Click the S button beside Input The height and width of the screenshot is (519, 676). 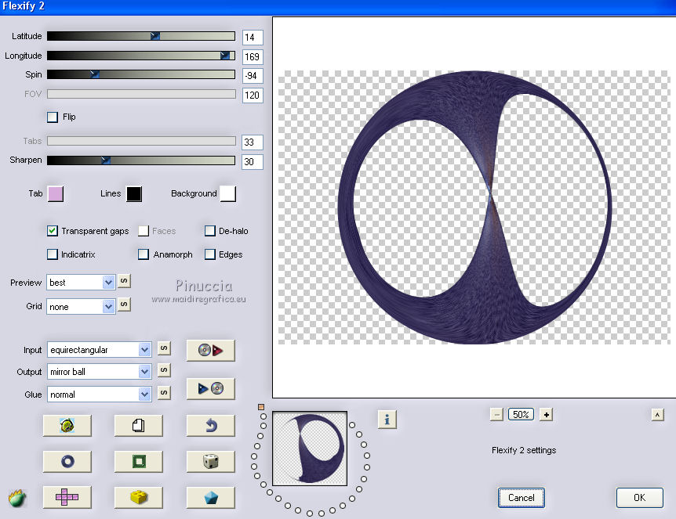164,348
